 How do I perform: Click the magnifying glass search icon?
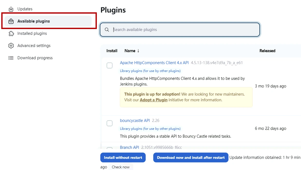coord(107,30)
